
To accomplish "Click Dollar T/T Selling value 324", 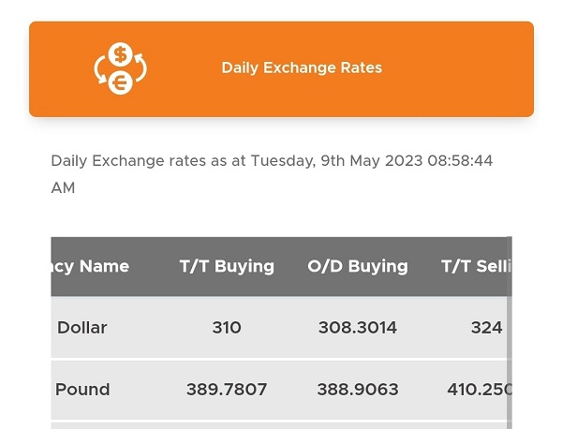I will coord(486,328).
